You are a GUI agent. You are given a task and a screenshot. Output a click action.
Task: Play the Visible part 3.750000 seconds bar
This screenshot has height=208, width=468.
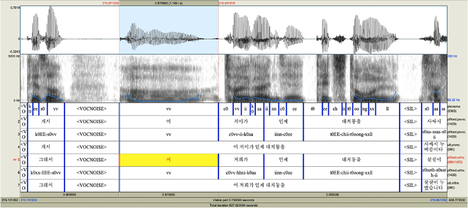coord(234,200)
